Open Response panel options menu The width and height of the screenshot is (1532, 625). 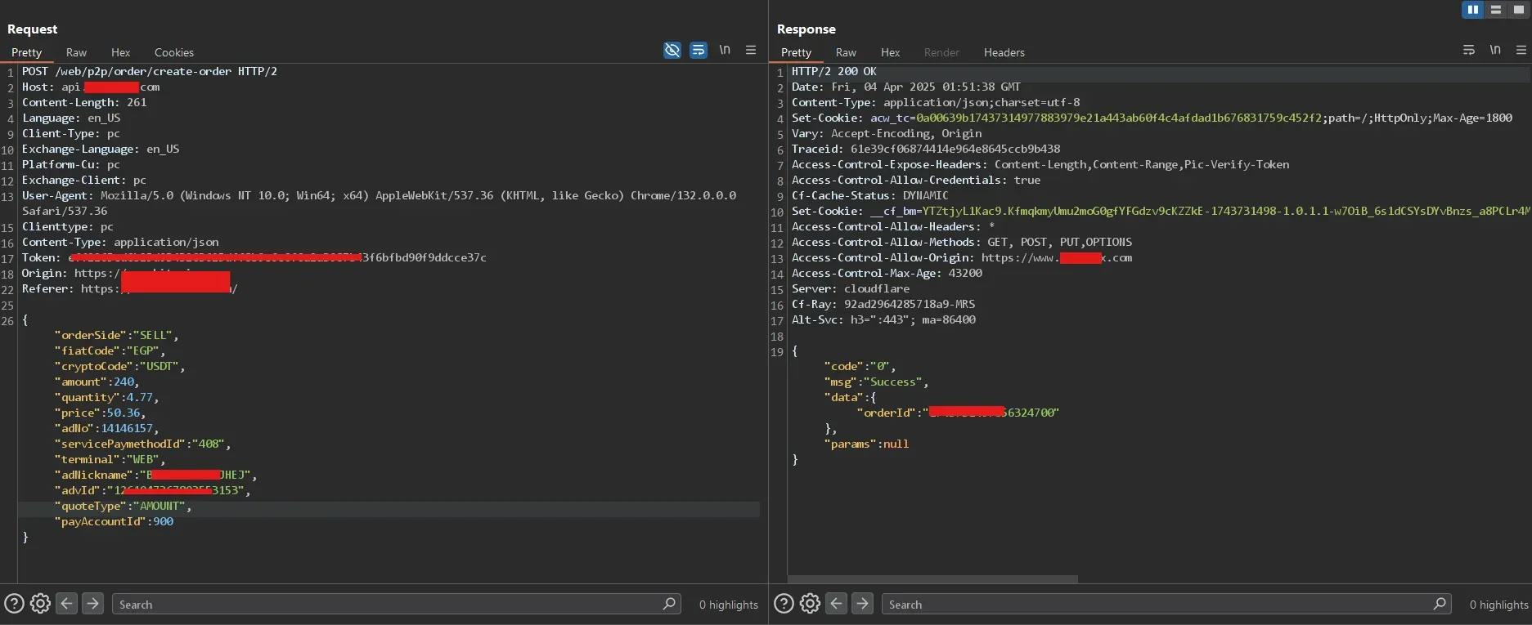pos(1521,51)
